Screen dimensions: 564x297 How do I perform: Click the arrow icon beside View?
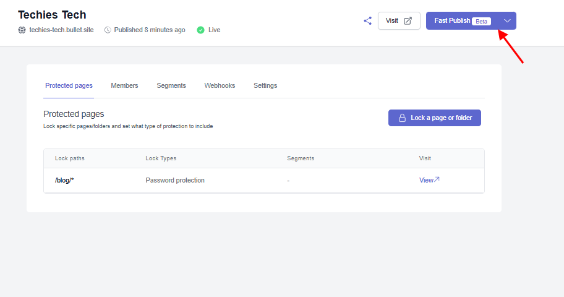(437, 180)
